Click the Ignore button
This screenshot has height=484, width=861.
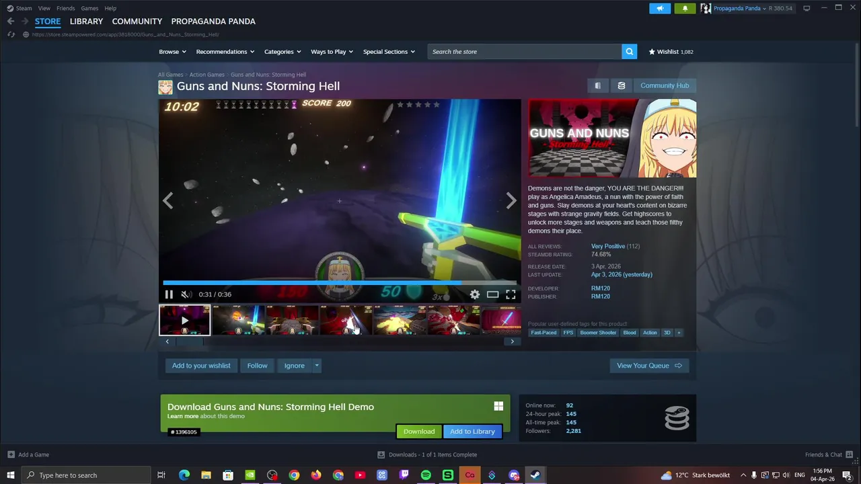294,366
